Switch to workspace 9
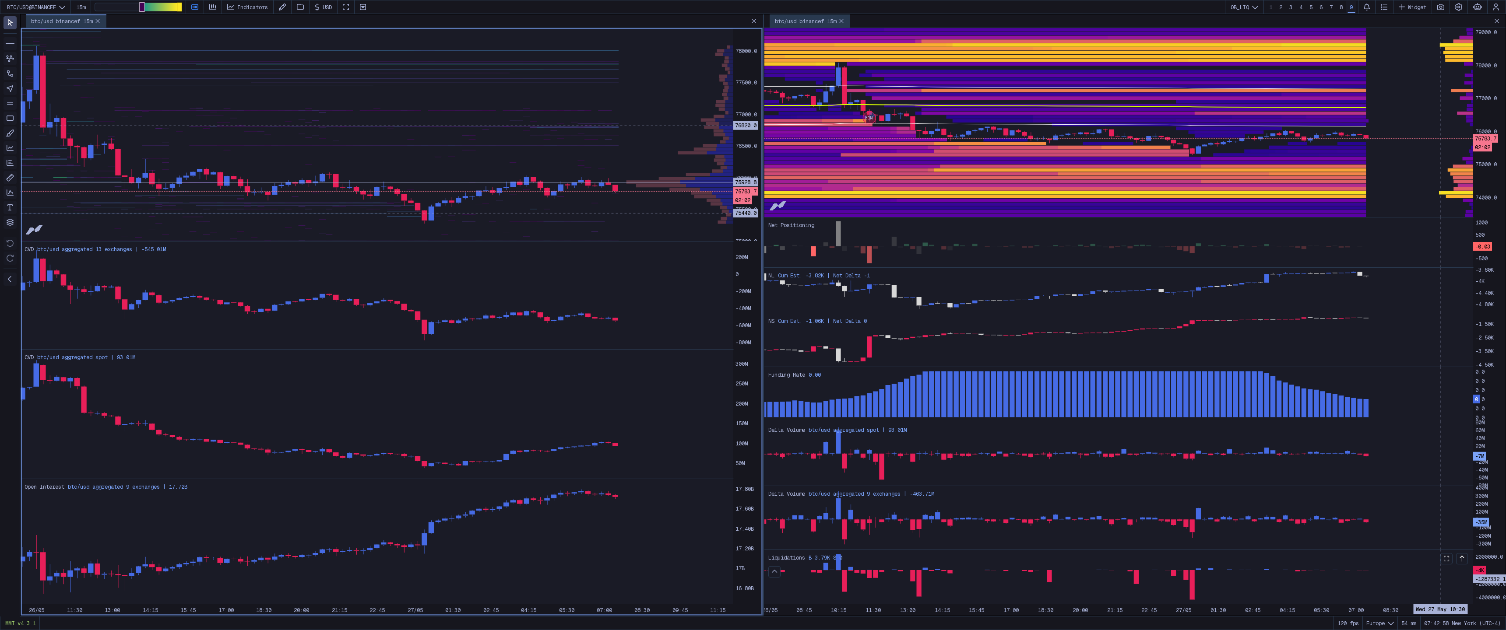The width and height of the screenshot is (1506, 630). [x=1351, y=7]
